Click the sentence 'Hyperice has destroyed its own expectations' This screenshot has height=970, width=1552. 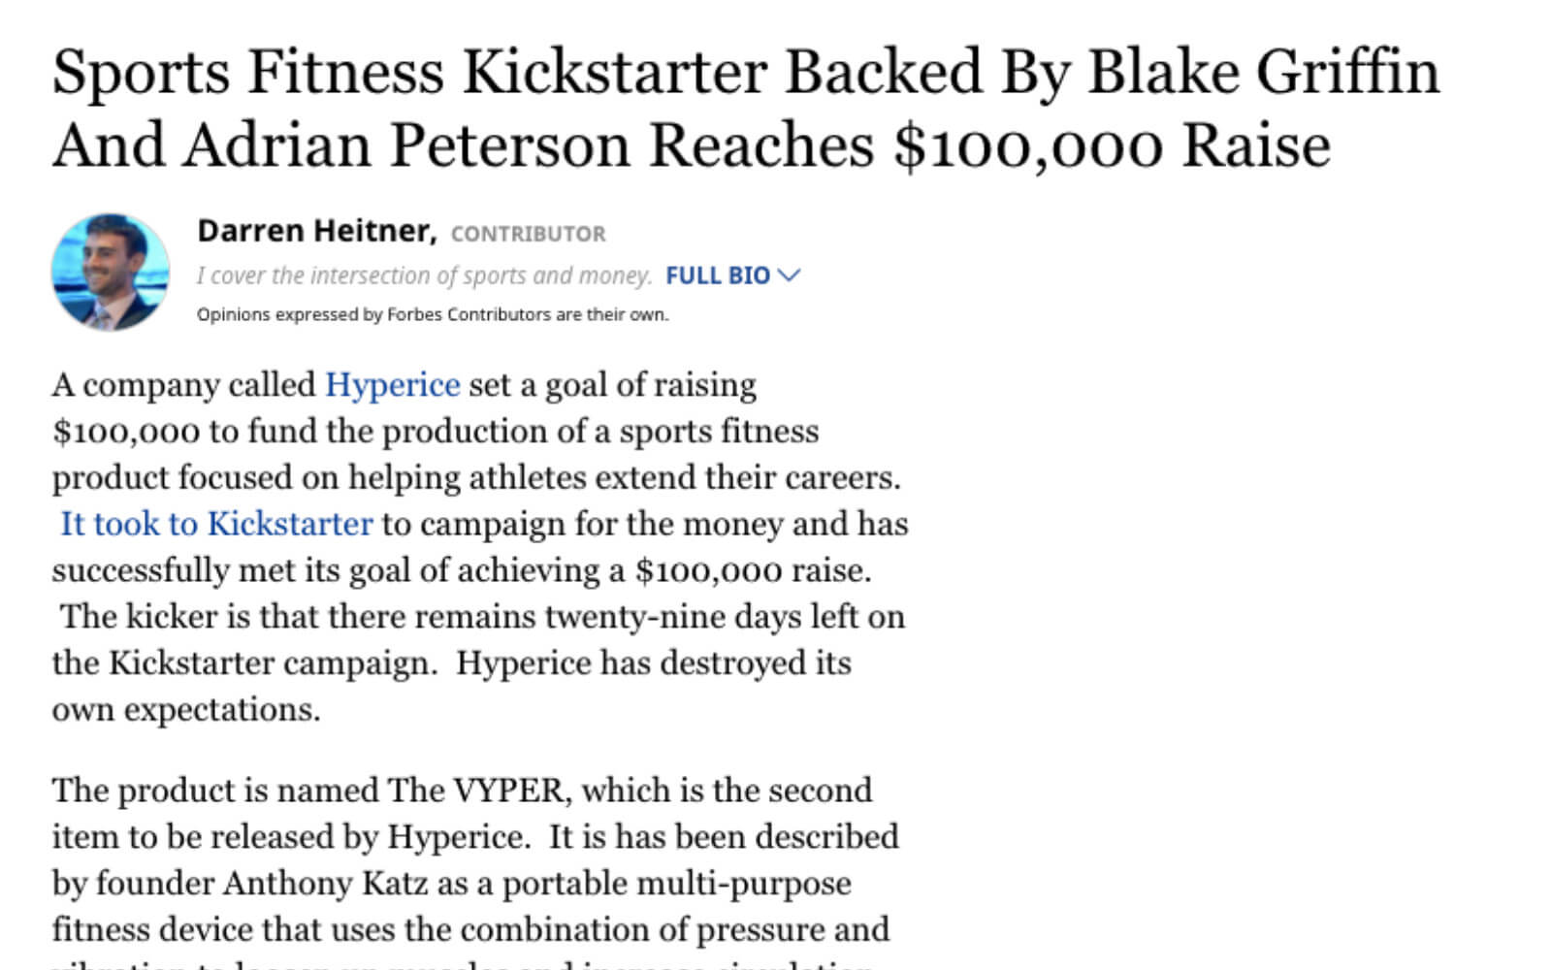(x=451, y=686)
